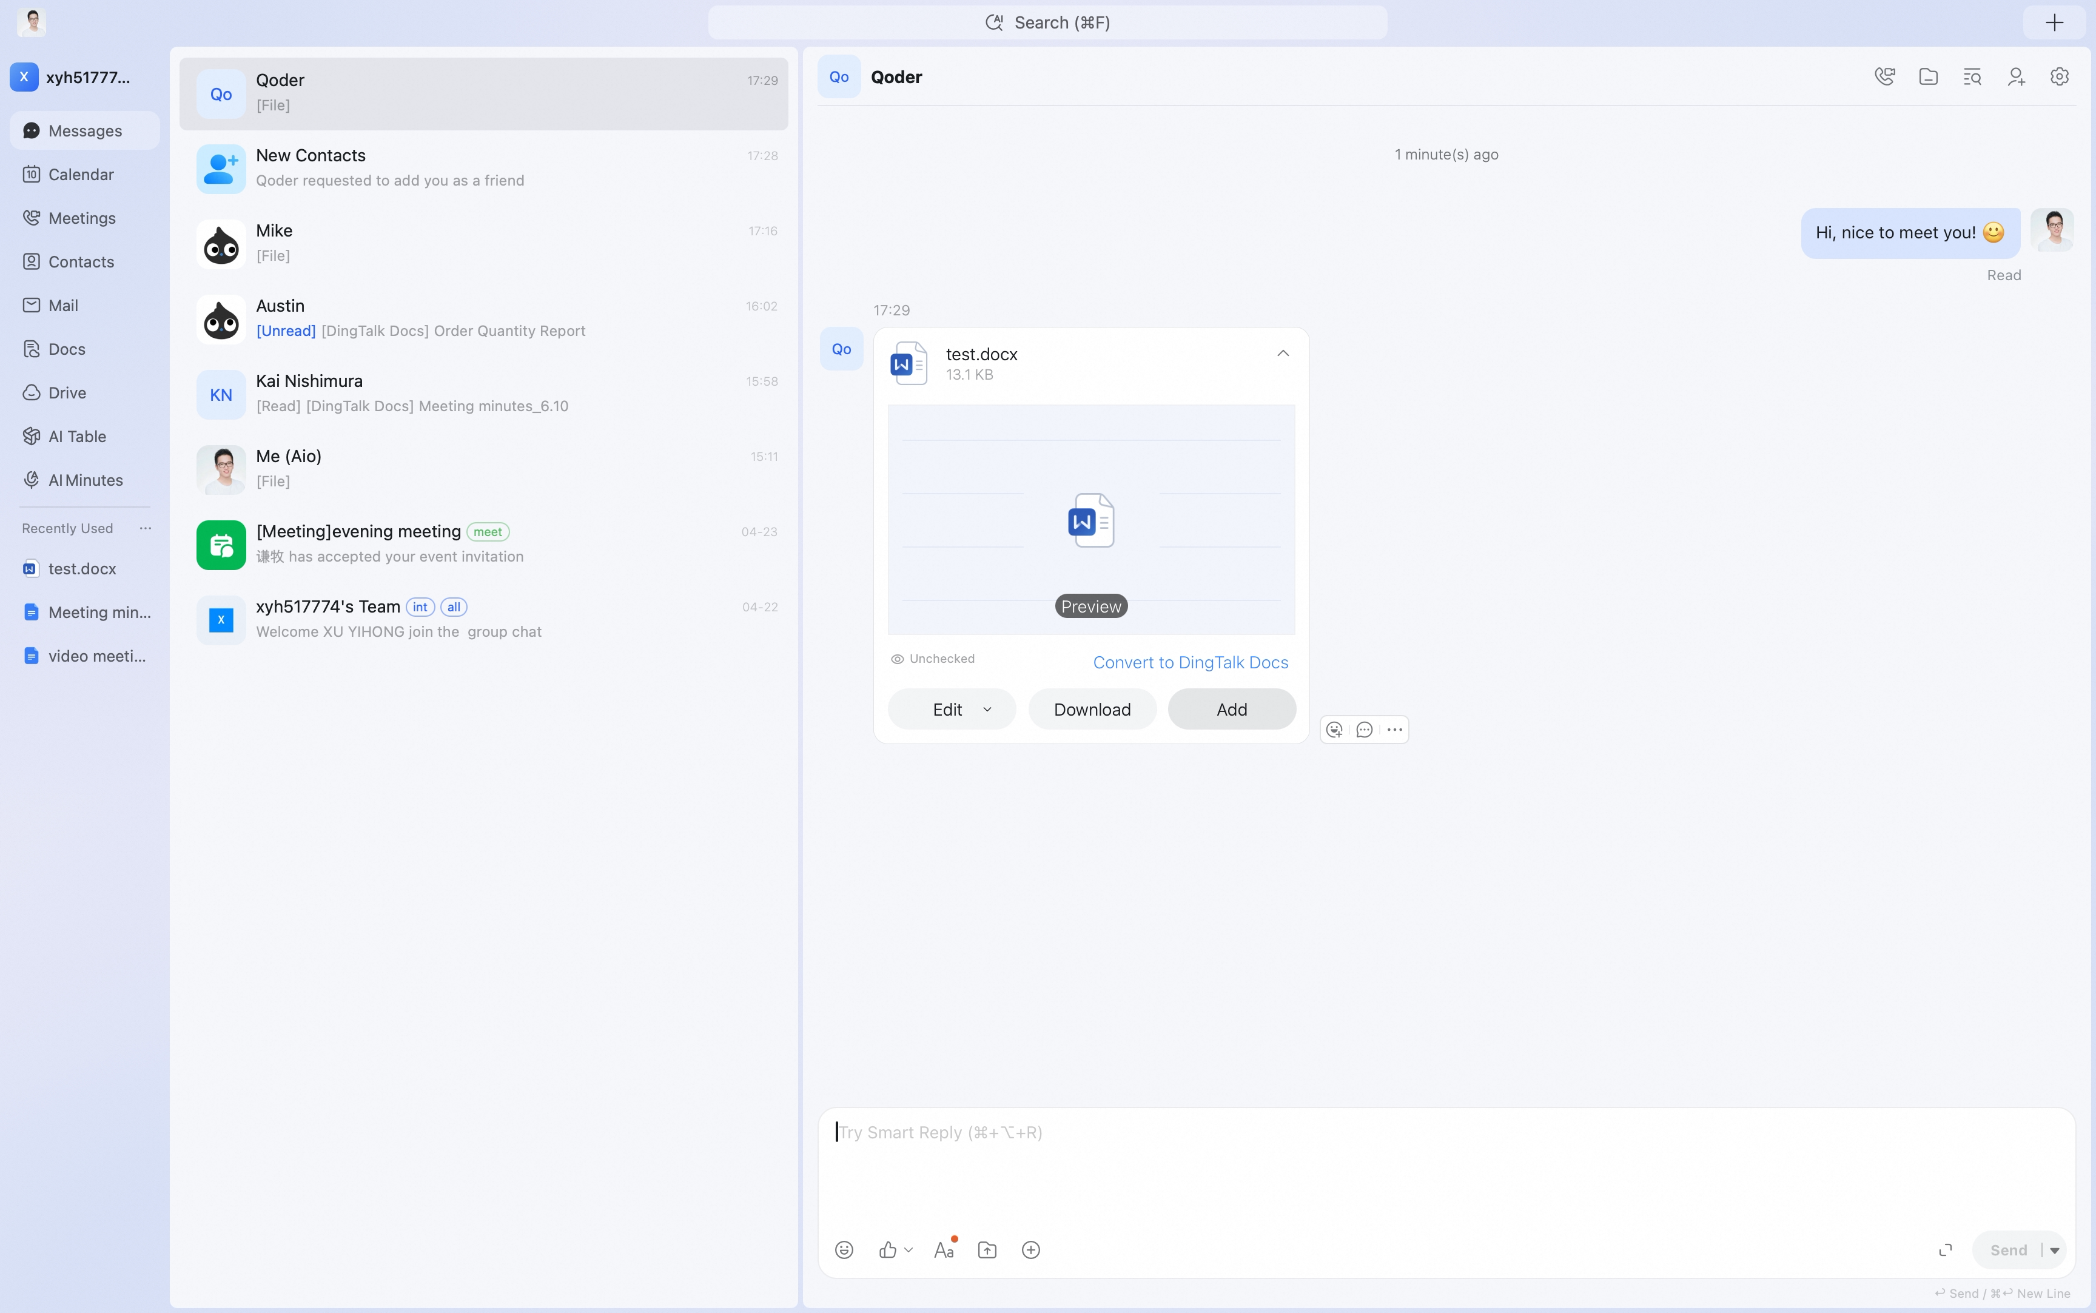Screen dimensions: 2096x1313
Task: Click Convert to DingTalk Docs link
Action: coord(1191,663)
